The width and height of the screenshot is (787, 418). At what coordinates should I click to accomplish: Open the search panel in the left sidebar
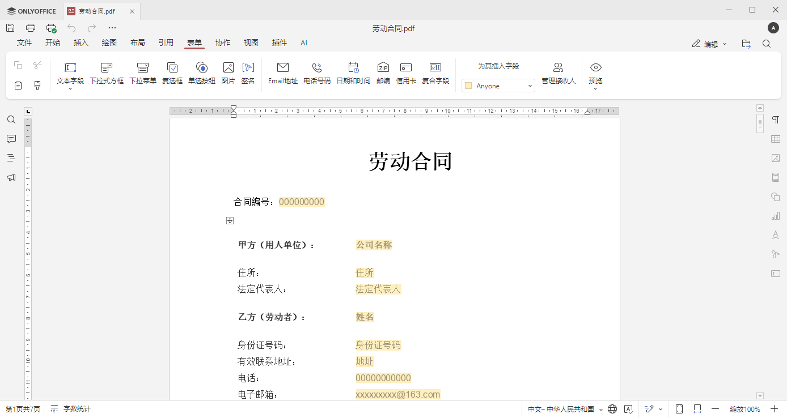tap(11, 120)
